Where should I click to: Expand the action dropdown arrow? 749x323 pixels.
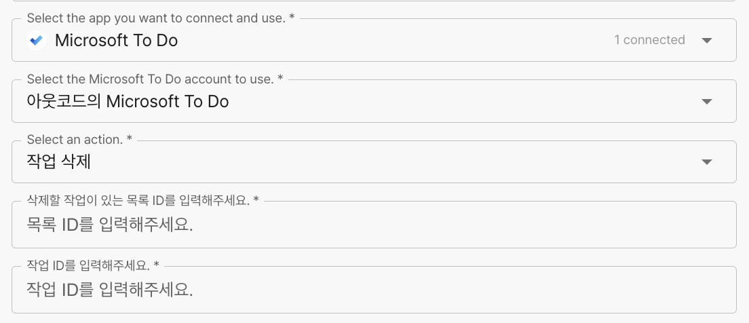click(706, 162)
